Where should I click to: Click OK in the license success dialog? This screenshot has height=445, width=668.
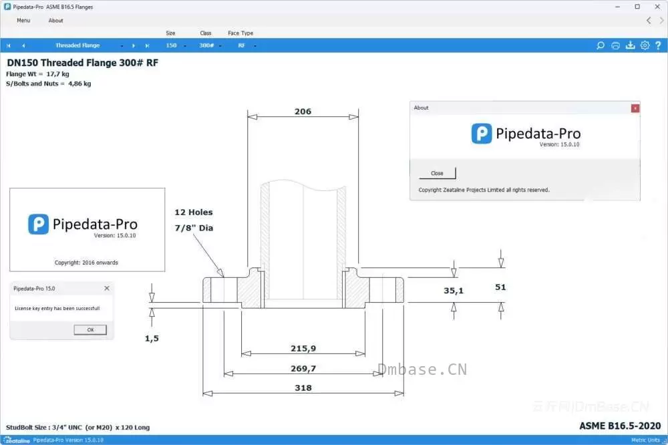click(x=90, y=329)
